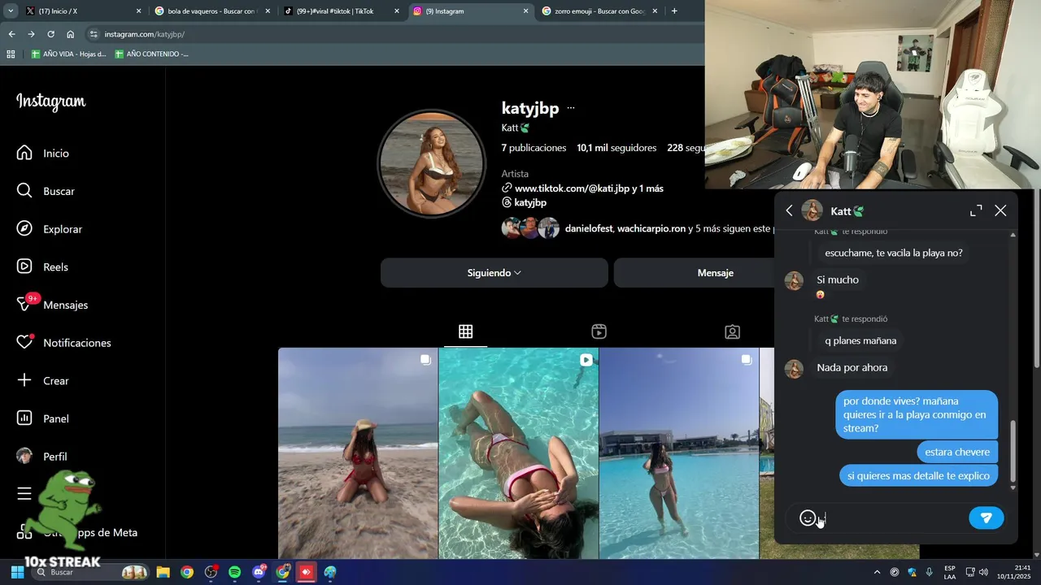Viewport: 1041px width, 585px height.
Task: Expand the Siguiendo dropdown button
Action: [494, 273]
